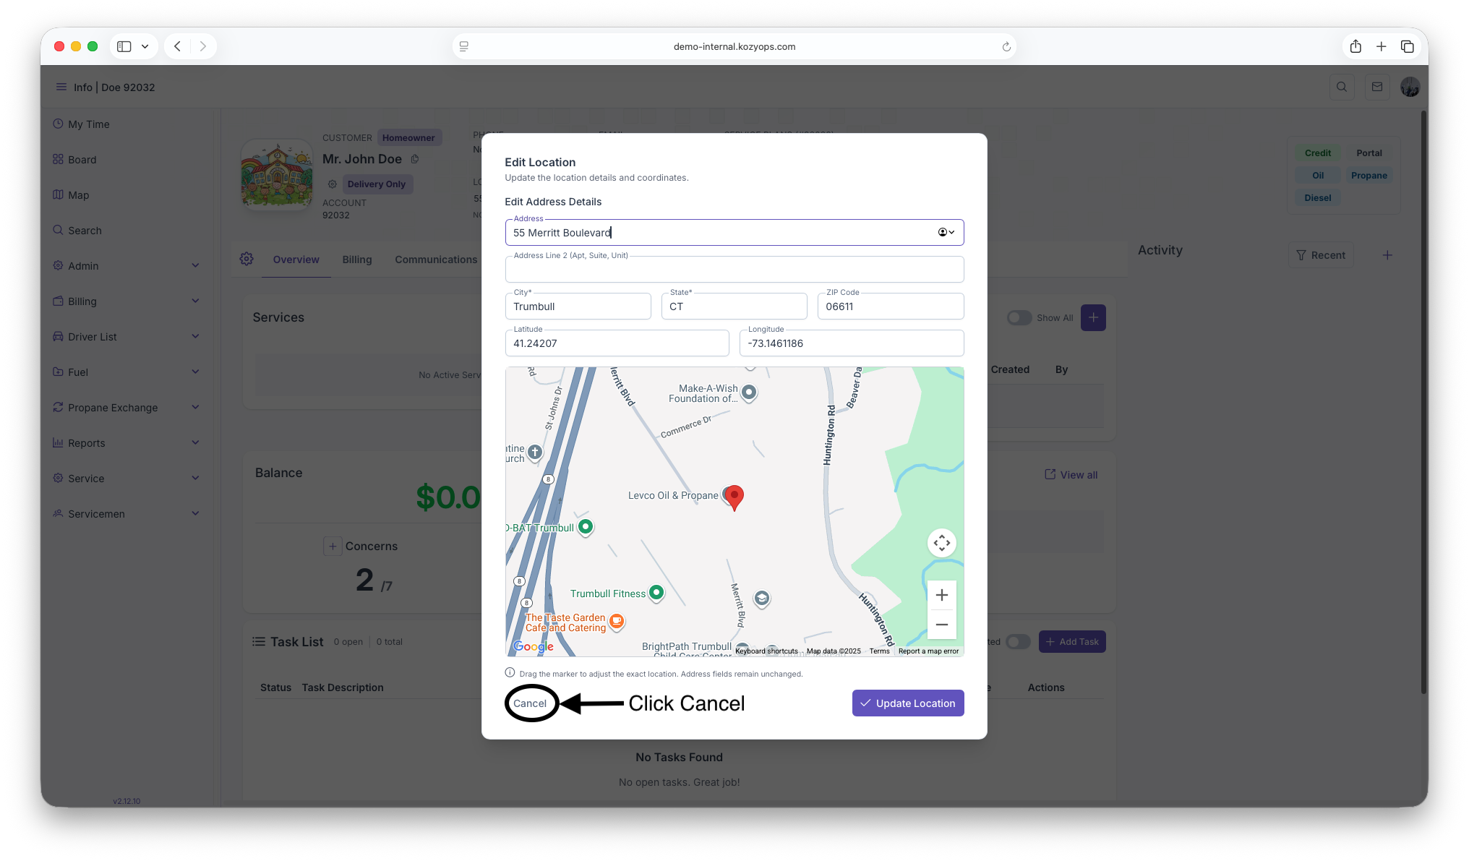
Task: Click the map camera pan control icon
Action: (x=941, y=543)
